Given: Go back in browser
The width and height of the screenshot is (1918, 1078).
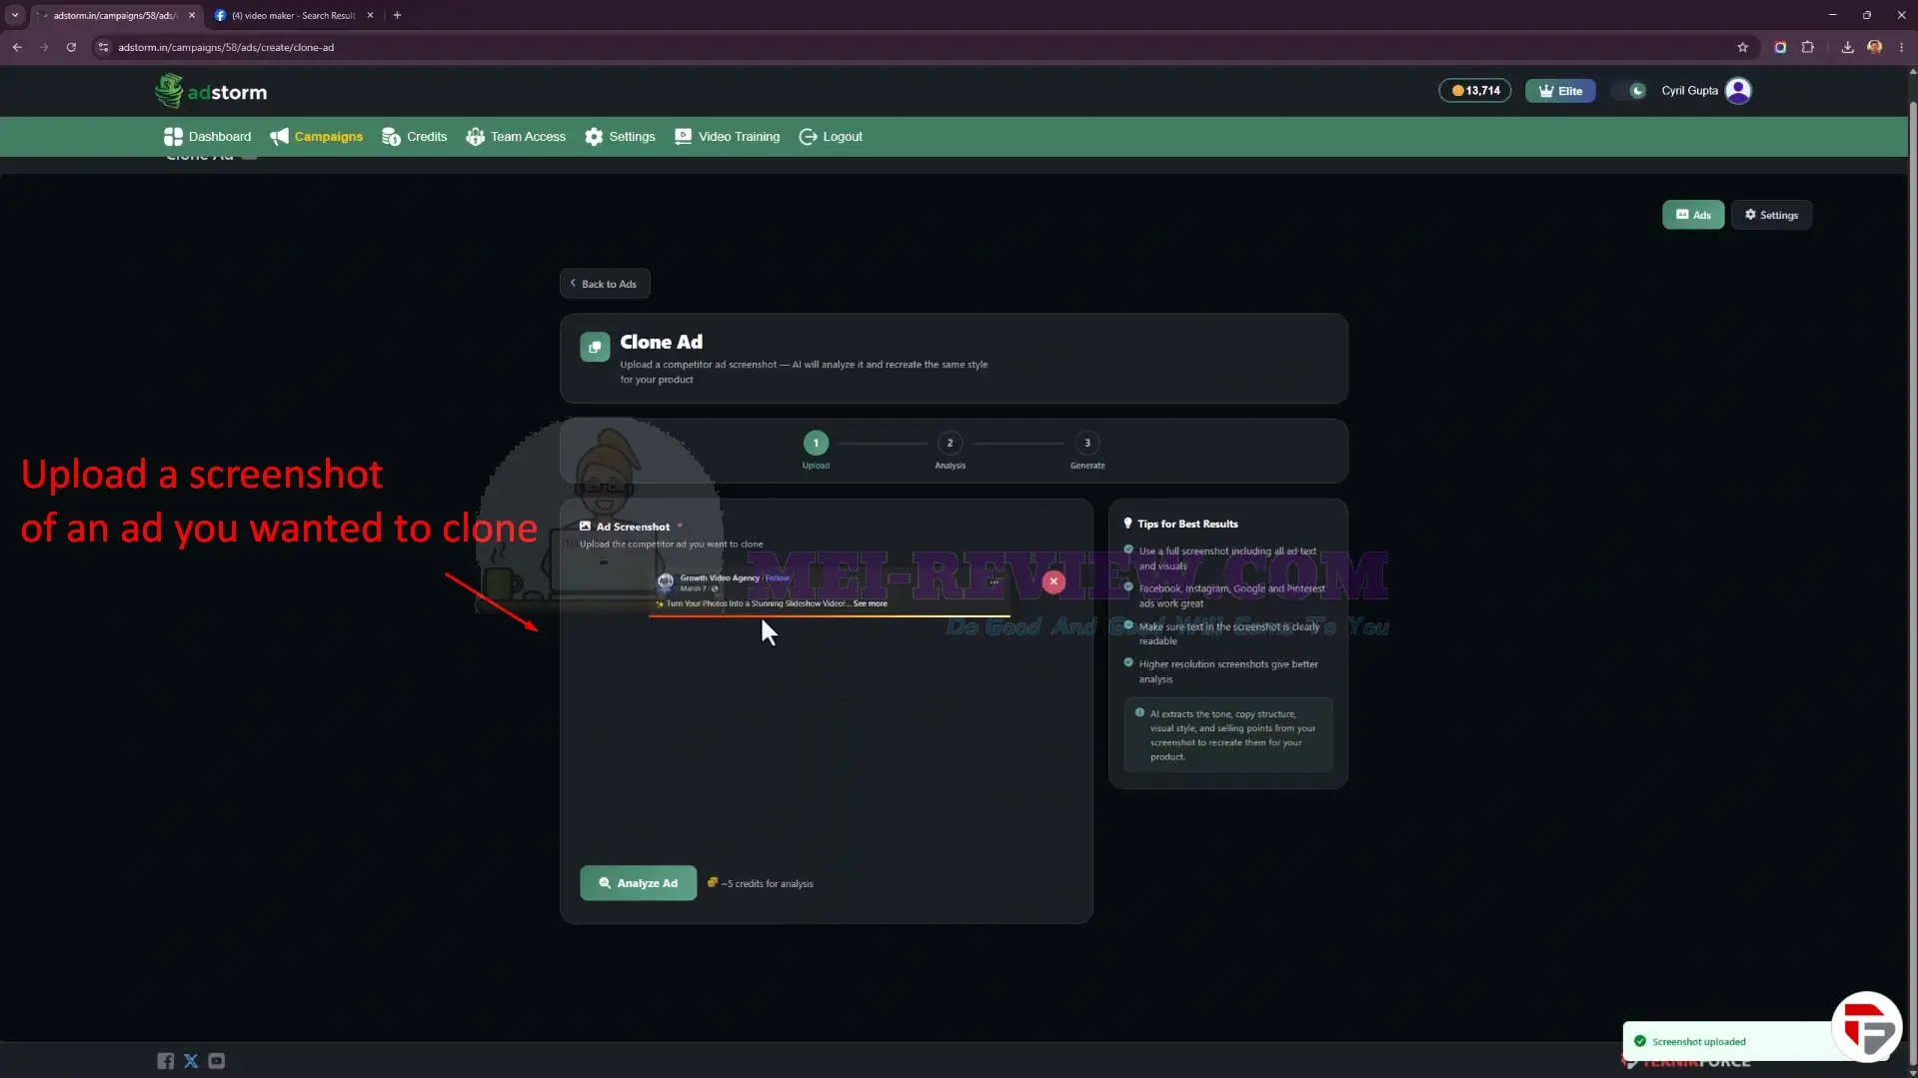Looking at the screenshot, I should 17,47.
